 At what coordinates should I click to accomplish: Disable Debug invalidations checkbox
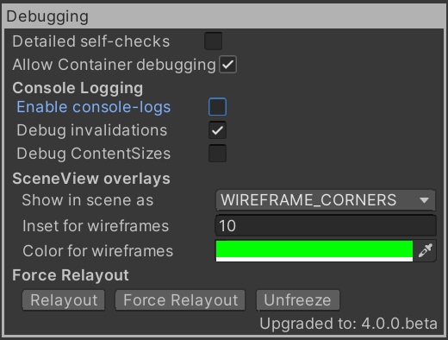tap(217, 130)
